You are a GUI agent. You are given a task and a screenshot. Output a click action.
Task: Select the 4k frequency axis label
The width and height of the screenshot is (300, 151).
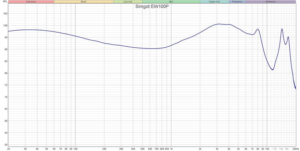[x=229, y=149]
